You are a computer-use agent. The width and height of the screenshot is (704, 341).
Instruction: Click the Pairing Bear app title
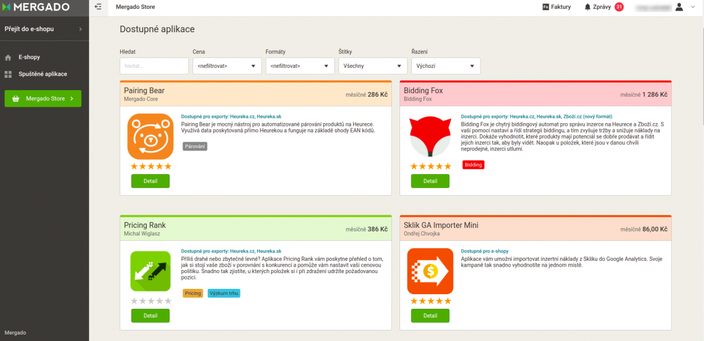(144, 91)
